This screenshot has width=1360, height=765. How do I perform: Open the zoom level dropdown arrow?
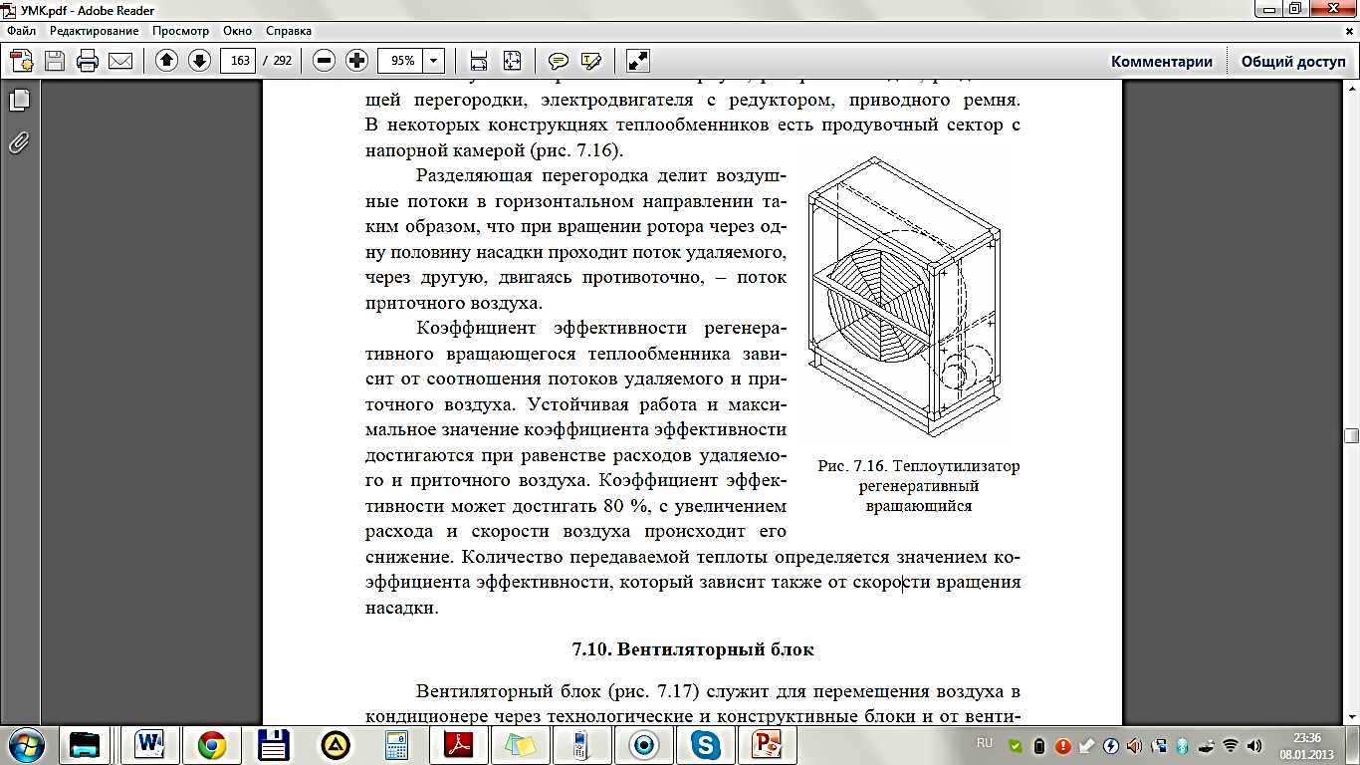(x=434, y=61)
